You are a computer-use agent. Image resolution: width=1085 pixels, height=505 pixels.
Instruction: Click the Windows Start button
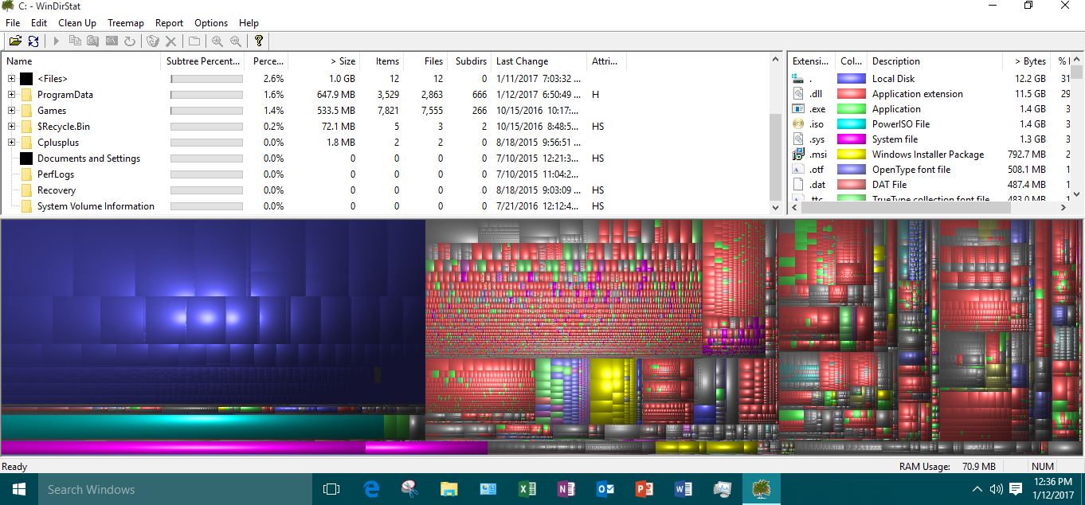(19, 489)
